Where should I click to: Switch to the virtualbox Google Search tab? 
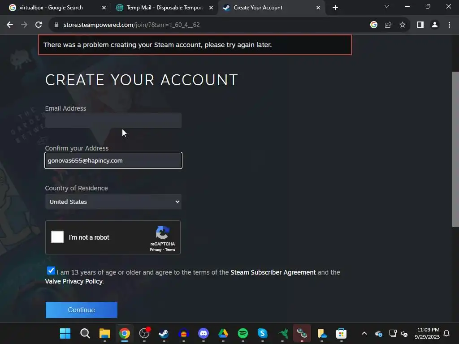[51, 8]
